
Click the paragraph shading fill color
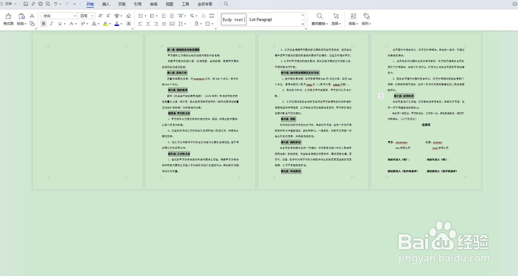point(196,24)
